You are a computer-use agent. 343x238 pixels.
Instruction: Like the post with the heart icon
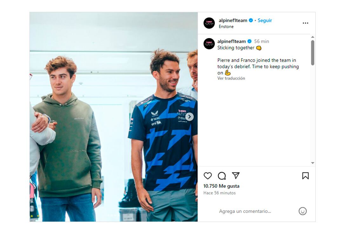point(208,176)
